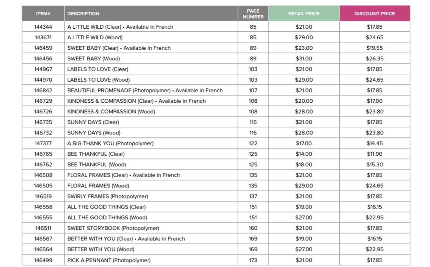Select item number 146729

[43, 101]
